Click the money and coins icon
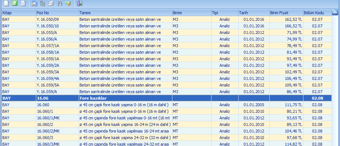The width and height of the screenshot is (340, 146). click(68, 4)
